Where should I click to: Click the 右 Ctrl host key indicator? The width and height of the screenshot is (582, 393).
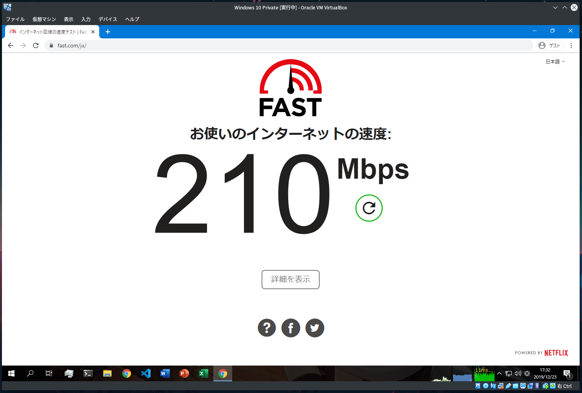[565, 386]
